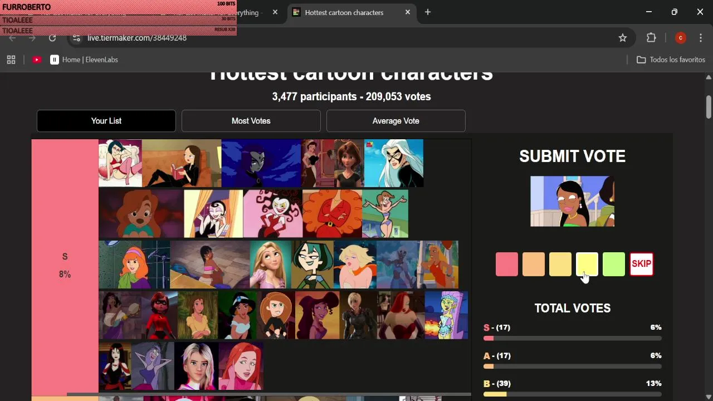Close the Hottest cartoon characters tab
The image size is (713, 401).
408,12
